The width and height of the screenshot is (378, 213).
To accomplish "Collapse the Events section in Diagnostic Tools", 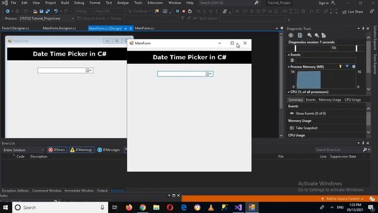I will (x=289, y=55).
